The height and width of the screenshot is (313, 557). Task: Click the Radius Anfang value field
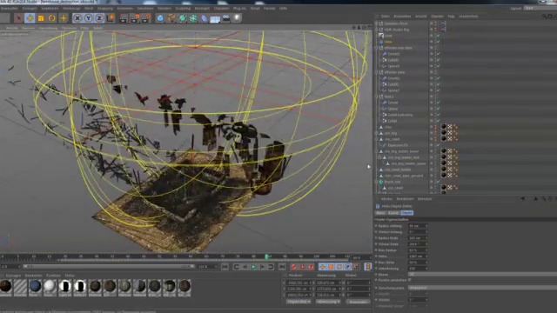pos(416,226)
